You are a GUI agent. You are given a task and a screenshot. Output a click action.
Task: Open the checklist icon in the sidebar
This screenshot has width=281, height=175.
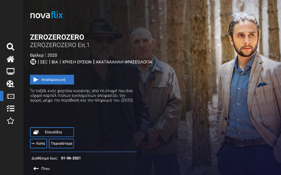point(10,109)
